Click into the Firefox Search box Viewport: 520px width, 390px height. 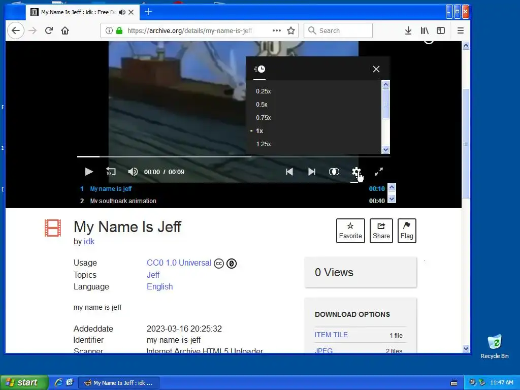pyautogui.click(x=338, y=30)
